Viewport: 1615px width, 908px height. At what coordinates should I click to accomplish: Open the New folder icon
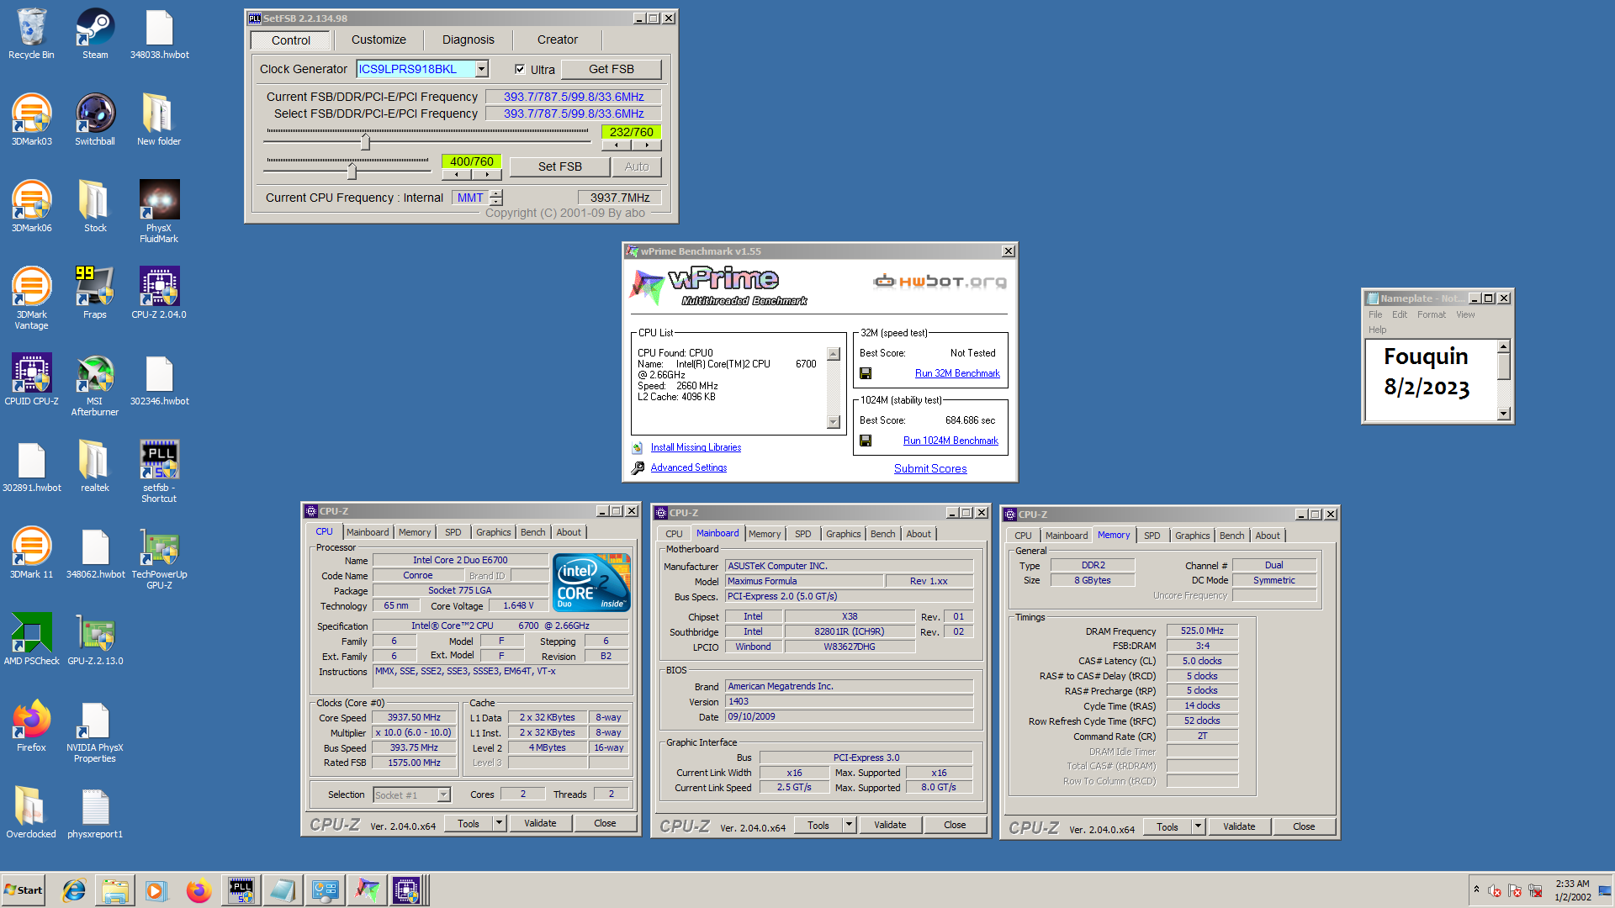pos(159,120)
